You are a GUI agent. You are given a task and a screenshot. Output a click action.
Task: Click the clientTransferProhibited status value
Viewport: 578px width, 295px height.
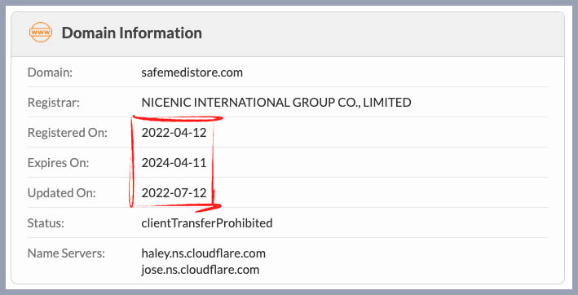[x=207, y=222]
